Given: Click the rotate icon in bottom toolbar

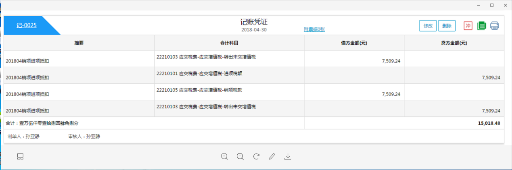Looking at the screenshot, I should point(256,157).
